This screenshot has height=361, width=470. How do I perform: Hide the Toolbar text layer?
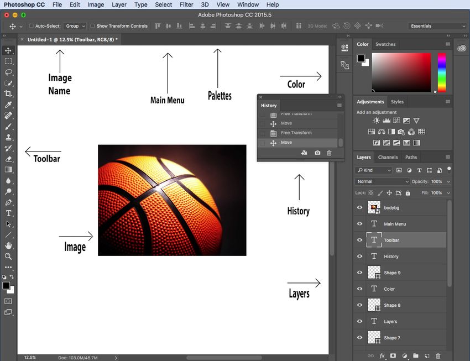pos(360,240)
